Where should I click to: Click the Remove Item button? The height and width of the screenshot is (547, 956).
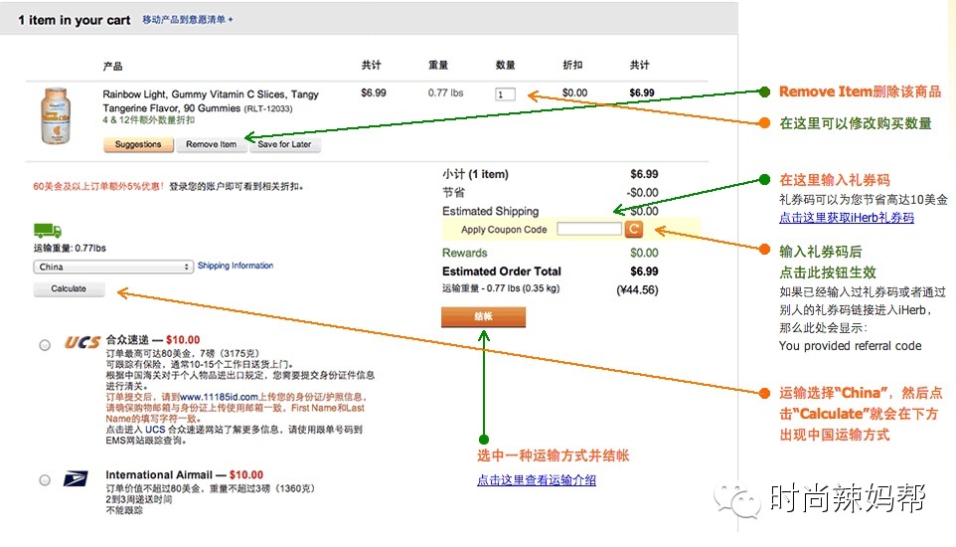click(211, 144)
